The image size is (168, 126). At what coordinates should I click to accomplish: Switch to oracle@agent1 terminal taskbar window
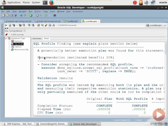51,124
